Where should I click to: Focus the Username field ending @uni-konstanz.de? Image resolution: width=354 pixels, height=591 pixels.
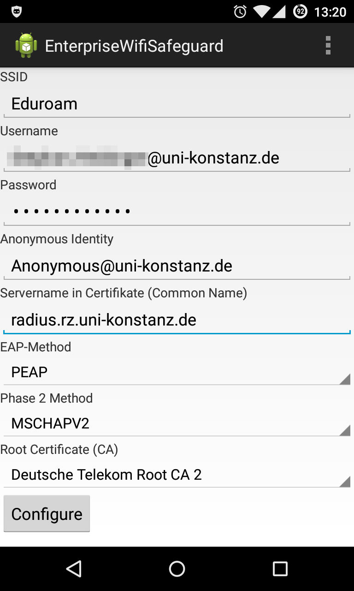point(177,158)
